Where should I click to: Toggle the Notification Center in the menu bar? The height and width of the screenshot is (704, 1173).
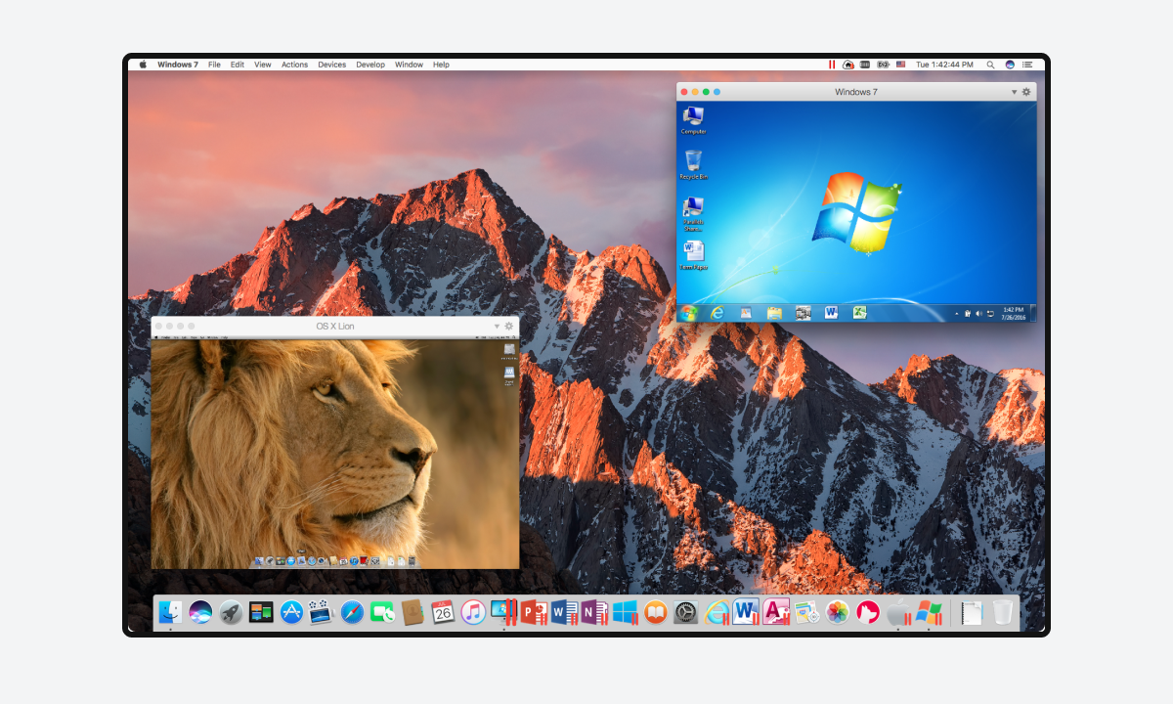(x=1027, y=65)
